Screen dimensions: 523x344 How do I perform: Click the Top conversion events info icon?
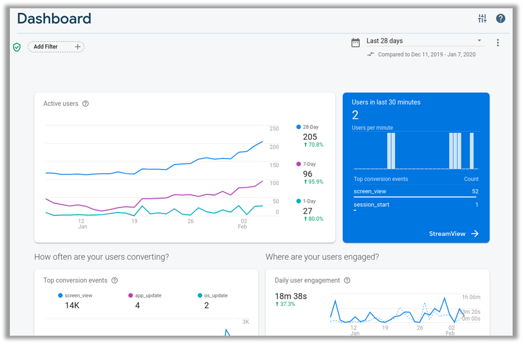coord(115,280)
